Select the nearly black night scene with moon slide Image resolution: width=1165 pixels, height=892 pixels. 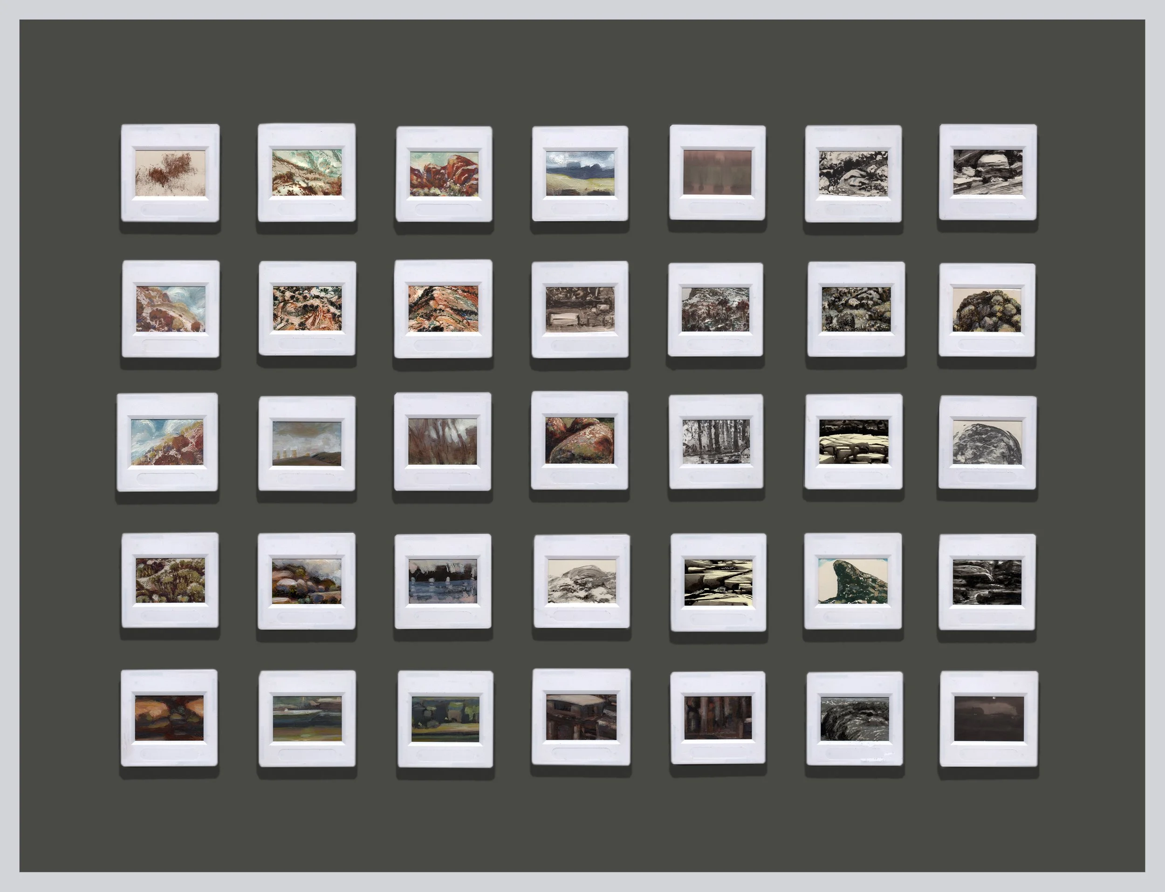[x=989, y=719]
